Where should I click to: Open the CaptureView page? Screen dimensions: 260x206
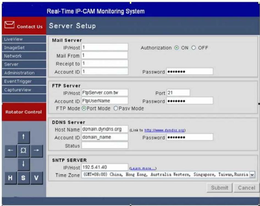pyautogui.click(x=24, y=90)
